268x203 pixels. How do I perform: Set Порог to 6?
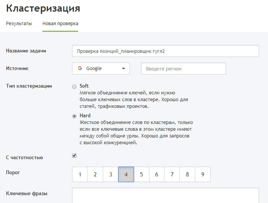pyautogui.click(x=157, y=175)
